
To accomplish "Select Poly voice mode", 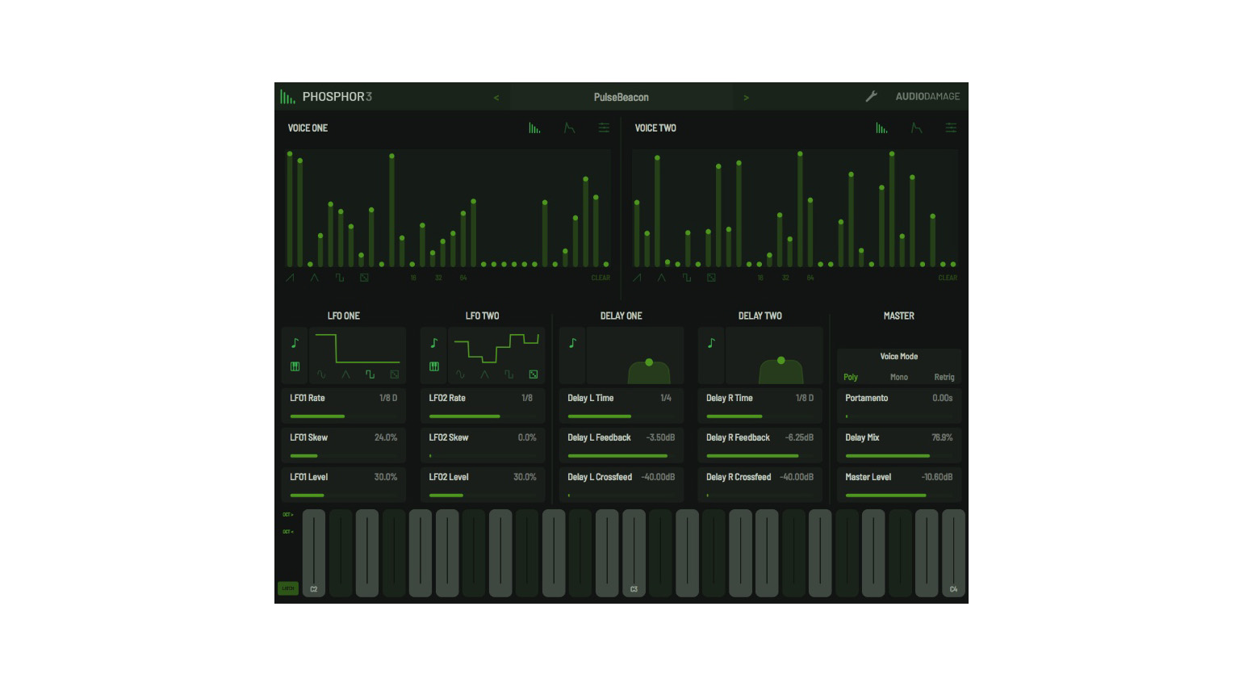I will click(851, 377).
